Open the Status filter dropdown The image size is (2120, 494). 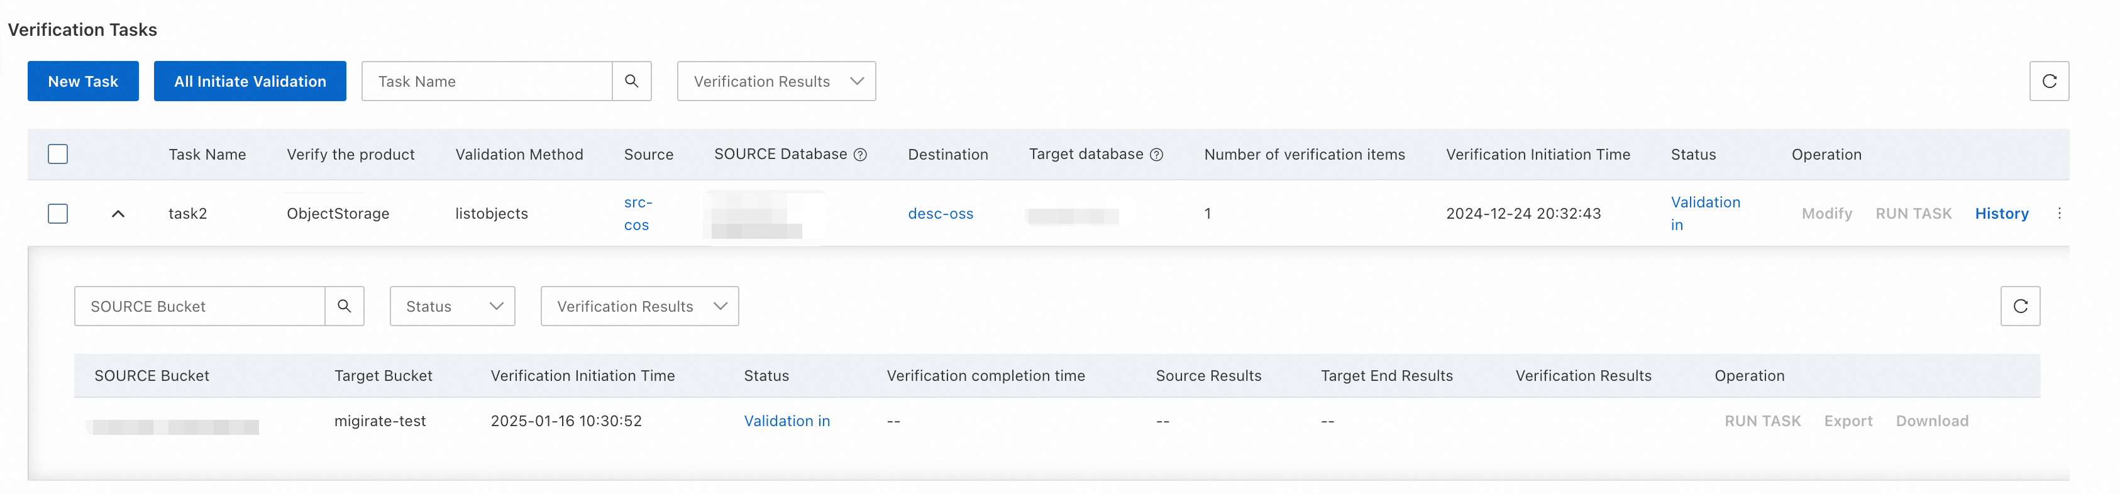(452, 306)
